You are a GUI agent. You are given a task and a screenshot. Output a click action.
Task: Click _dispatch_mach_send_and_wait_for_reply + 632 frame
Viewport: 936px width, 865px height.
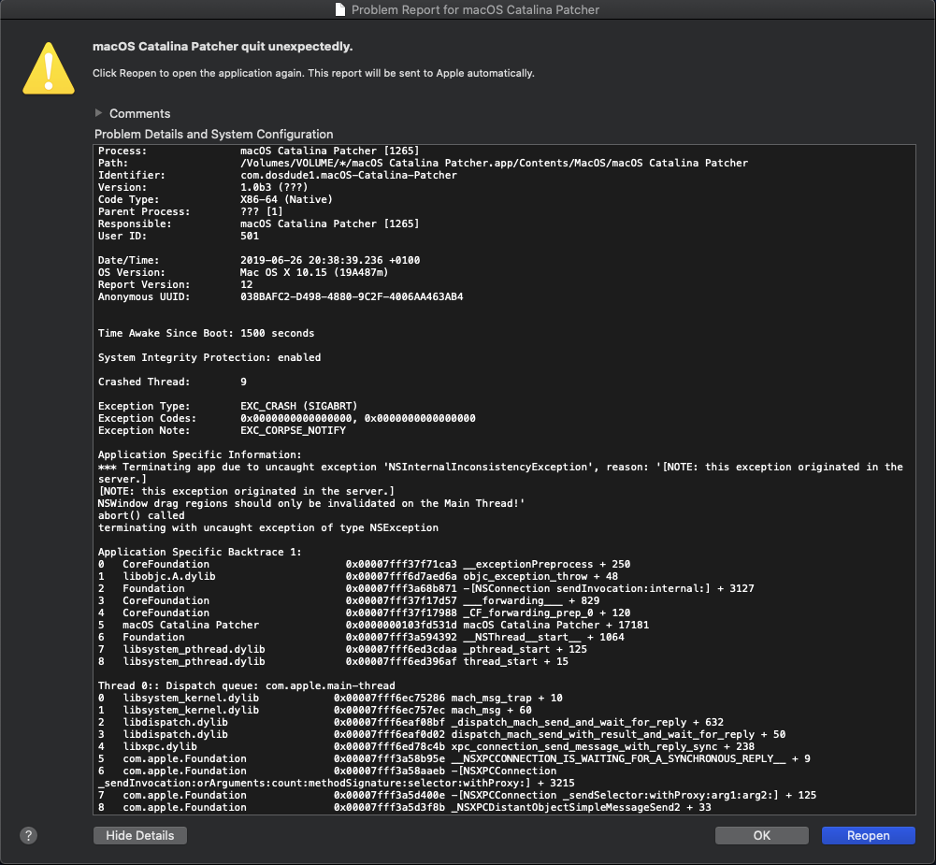click(x=410, y=722)
